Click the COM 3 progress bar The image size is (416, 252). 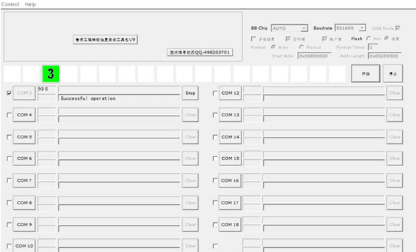pos(119,89)
